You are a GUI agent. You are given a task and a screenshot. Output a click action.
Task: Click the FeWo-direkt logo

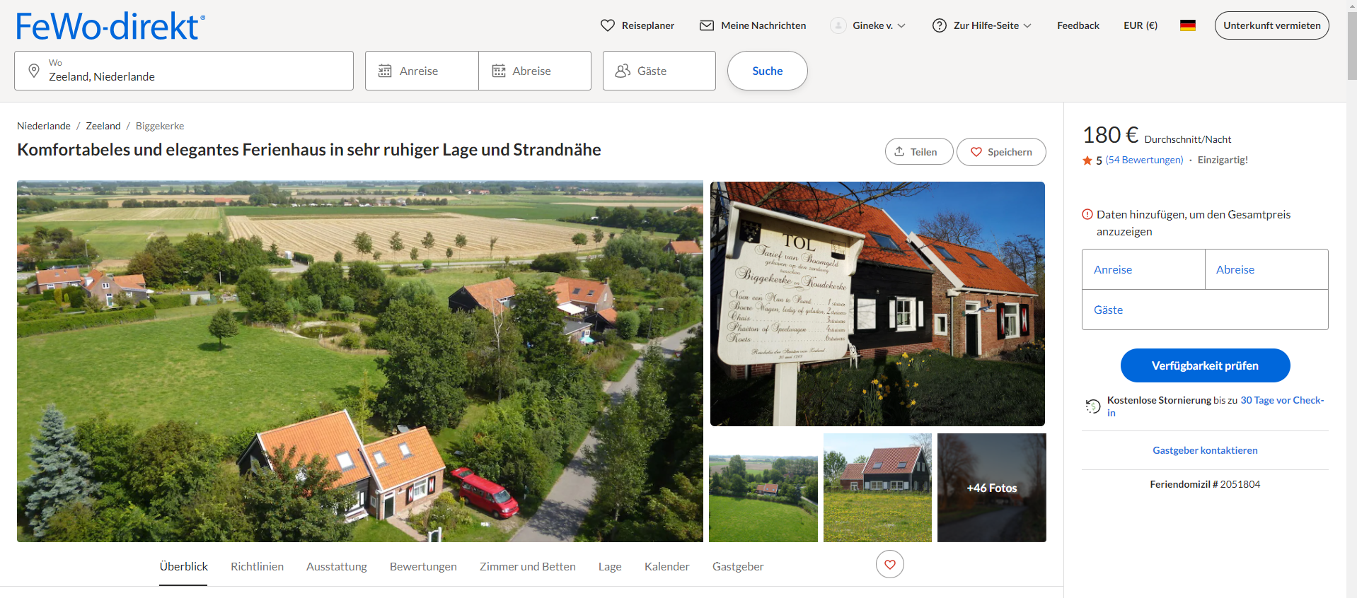(x=110, y=26)
